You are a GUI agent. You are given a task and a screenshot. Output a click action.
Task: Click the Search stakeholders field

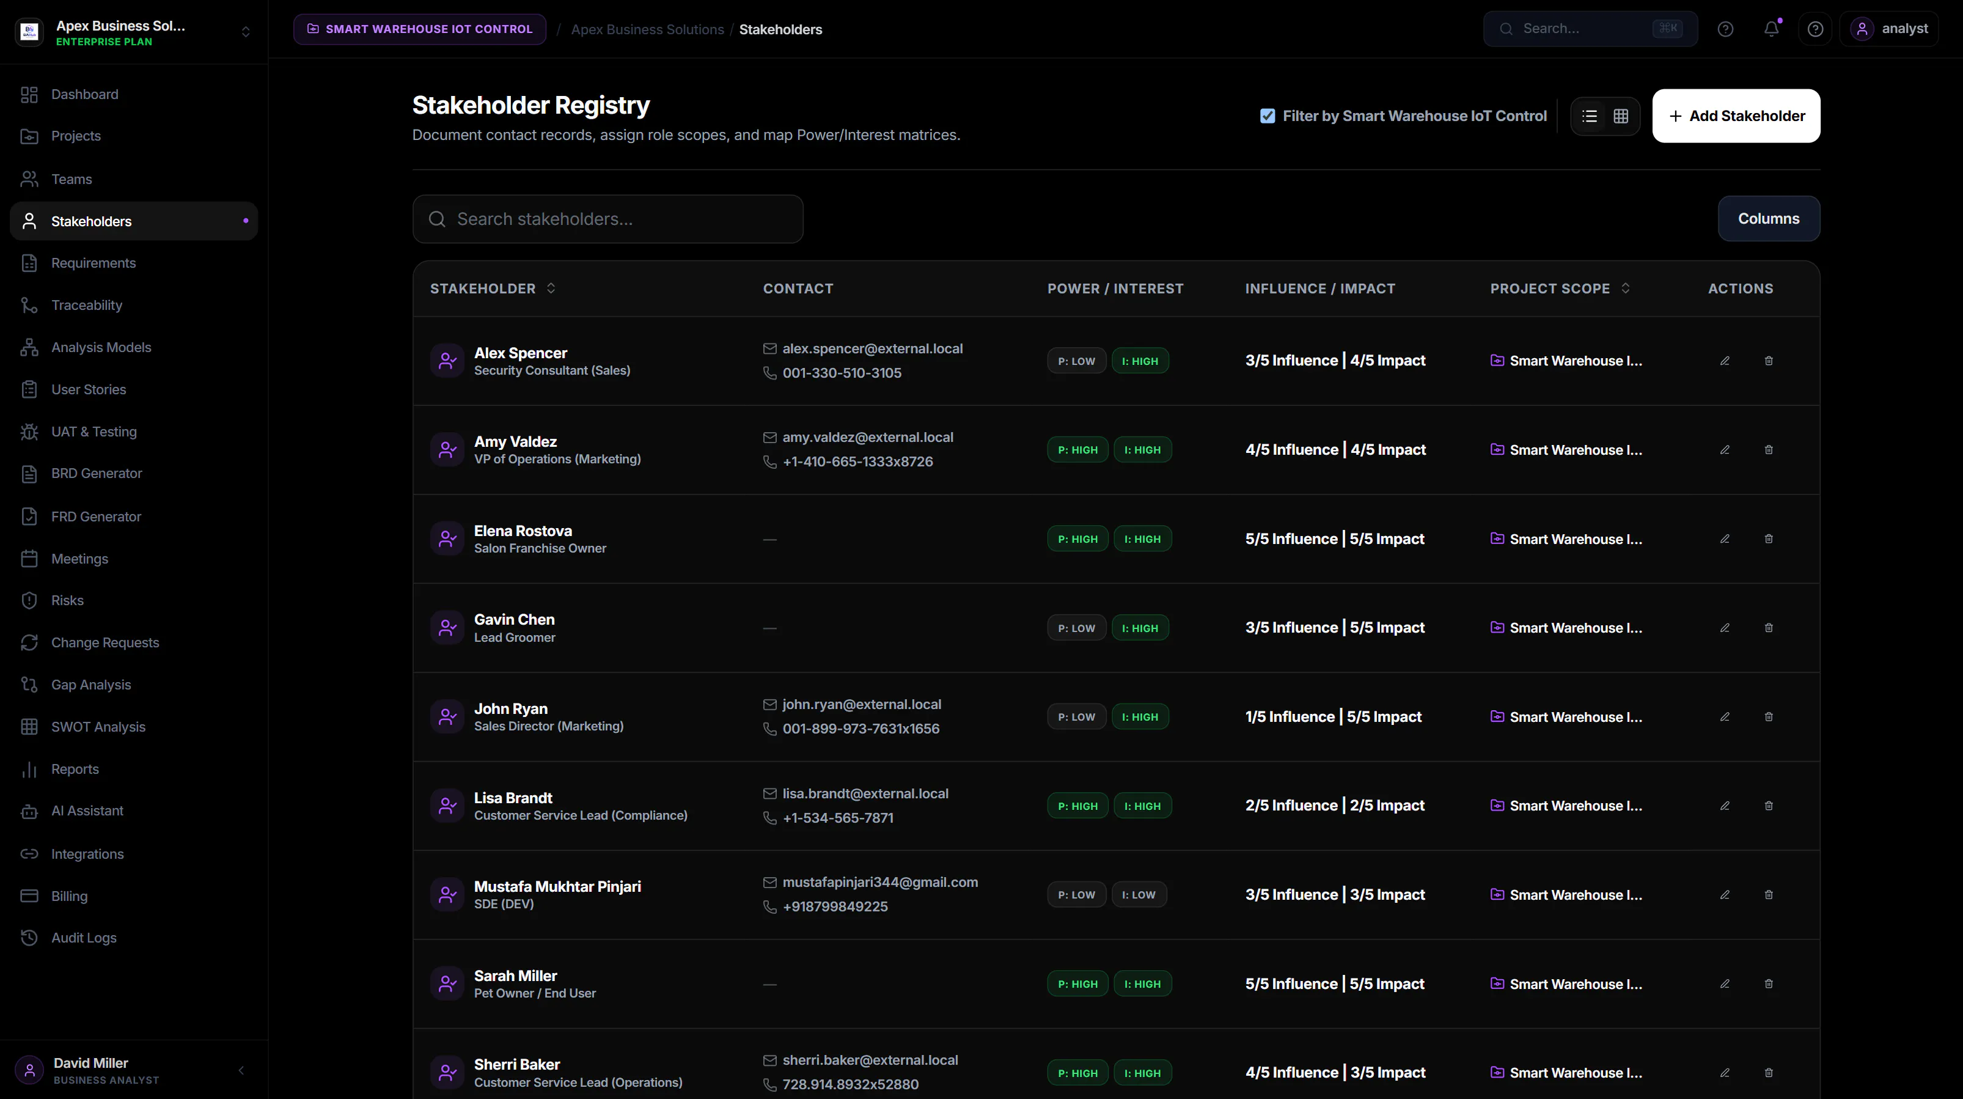point(607,219)
